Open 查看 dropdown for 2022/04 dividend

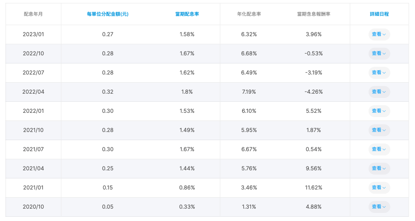(379, 92)
